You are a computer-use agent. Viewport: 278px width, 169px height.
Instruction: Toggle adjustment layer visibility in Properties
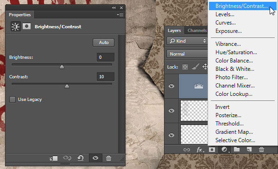coord(95,158)
